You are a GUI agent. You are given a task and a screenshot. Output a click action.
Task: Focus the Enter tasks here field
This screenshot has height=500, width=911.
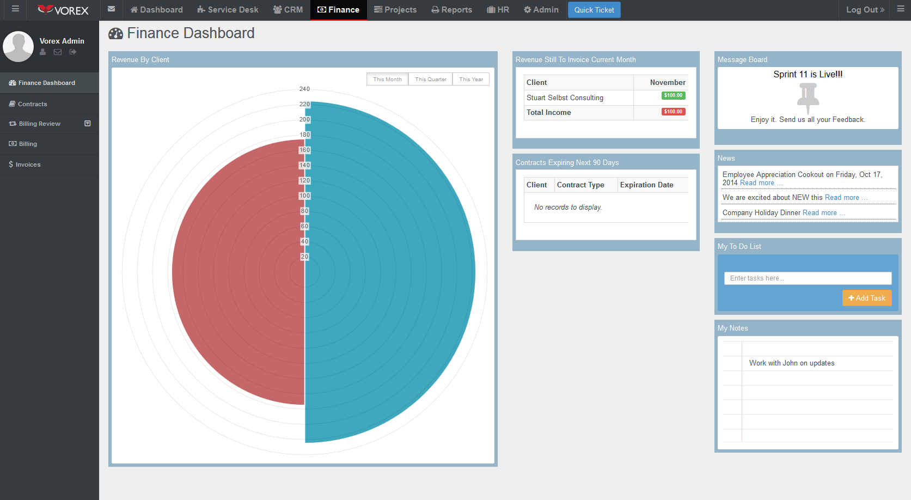(808, 278)
